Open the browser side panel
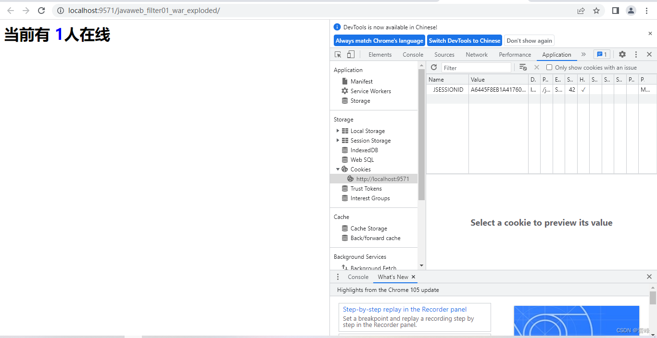657x338 pixels. tap(616, 11)
